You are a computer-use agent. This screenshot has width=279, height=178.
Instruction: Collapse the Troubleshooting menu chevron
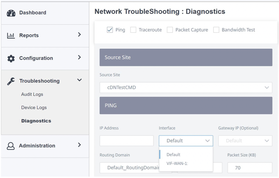(x=79, y=80)
